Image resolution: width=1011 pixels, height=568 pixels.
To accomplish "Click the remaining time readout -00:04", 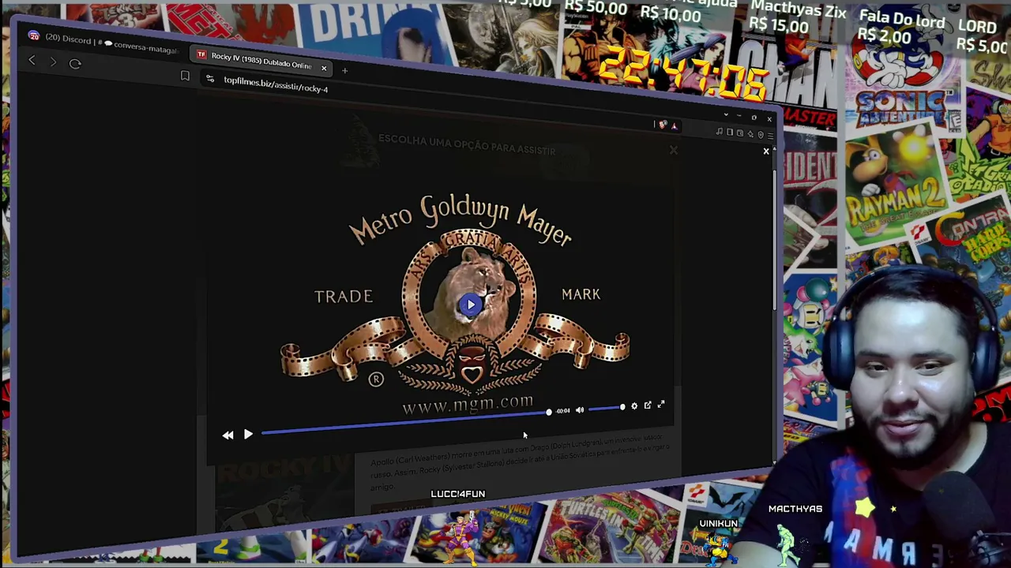I will click(x=562, y=410).
